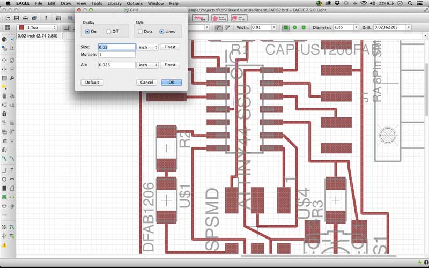Toggle the curved wire bend style
This screenshot has width=429, height=268.
219,27
